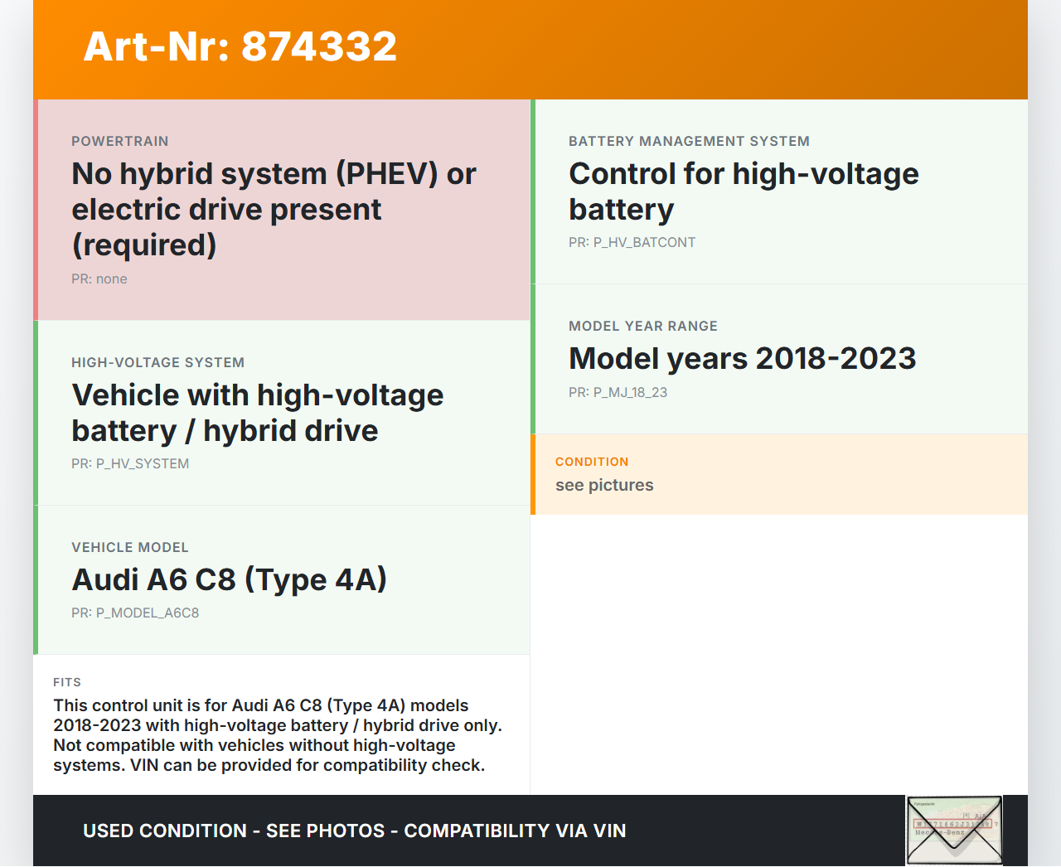Click the Art-Nr: 874332 header title
Image resolution: width=1061 pixels, height=867 pixels.
[240, 46]
